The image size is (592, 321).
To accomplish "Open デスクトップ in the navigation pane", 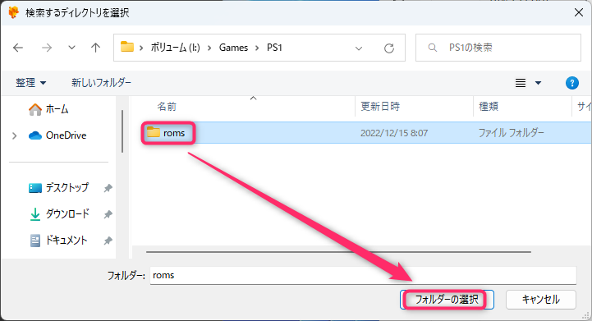I will pos(58,188).
